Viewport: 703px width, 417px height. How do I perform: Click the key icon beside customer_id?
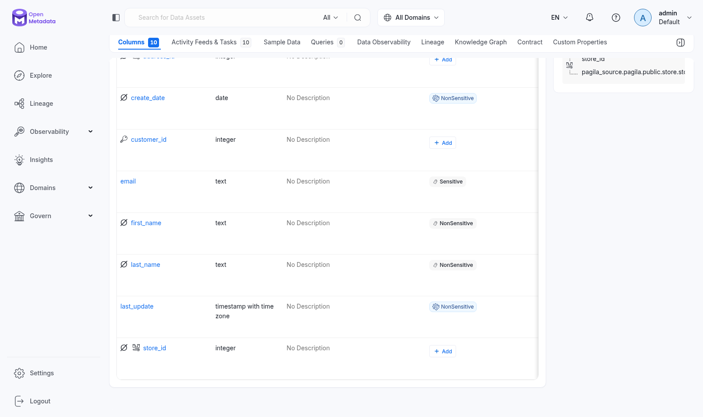click(x=124, y=139)
